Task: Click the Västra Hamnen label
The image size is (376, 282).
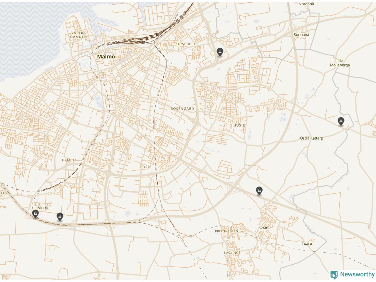Action: pyautogui.click(x=79, y=35)
